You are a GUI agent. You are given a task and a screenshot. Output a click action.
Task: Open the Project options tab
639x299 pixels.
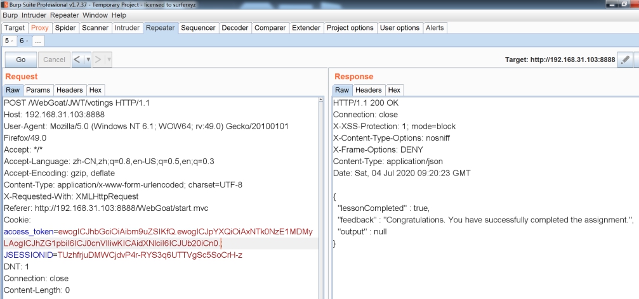pyautogui.click(x=350, y=28)
